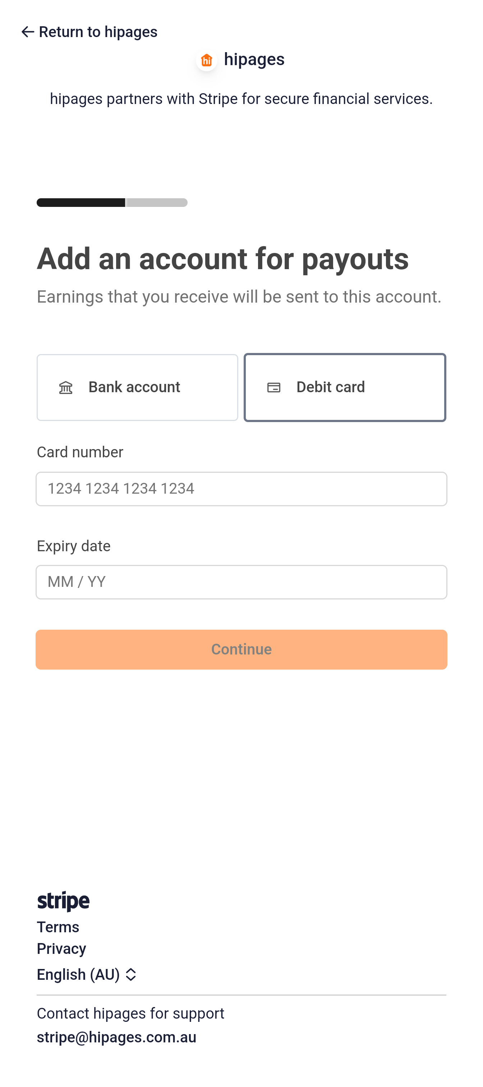The width and height of the screenshot is (483, 1087).
Task: Open the Terms link
Action: [58, 927]
